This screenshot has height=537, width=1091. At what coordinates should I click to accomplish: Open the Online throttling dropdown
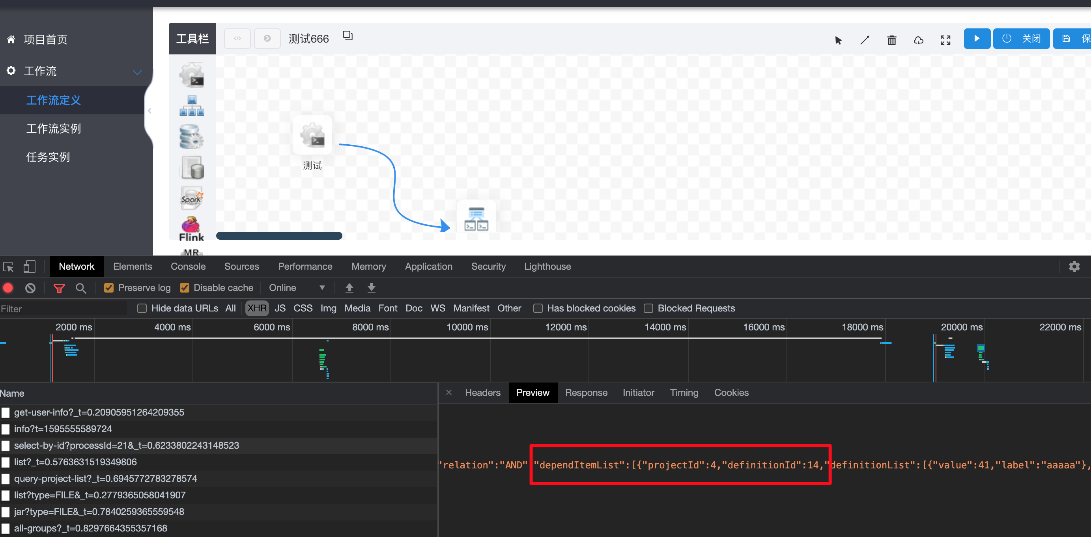click(297, 287)
